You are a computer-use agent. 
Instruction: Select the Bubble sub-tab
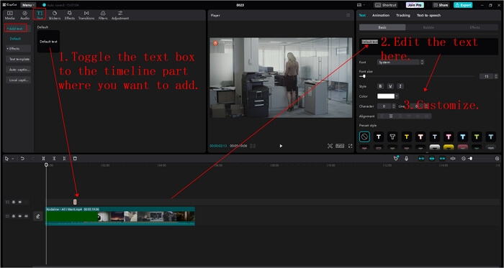428,27
